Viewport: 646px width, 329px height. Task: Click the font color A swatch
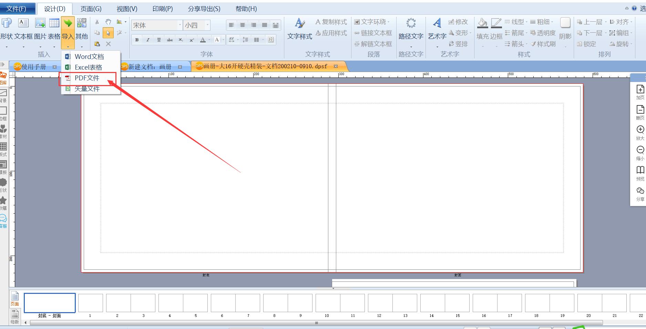tap(203, 40)
